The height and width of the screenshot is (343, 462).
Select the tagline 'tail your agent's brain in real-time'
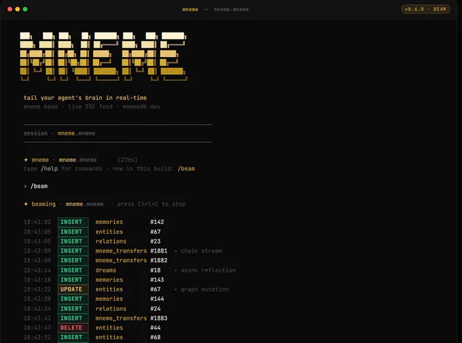tap(85, 98)
